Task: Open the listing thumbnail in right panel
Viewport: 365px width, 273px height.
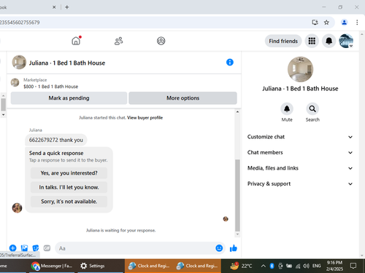Action: (300, 69)
